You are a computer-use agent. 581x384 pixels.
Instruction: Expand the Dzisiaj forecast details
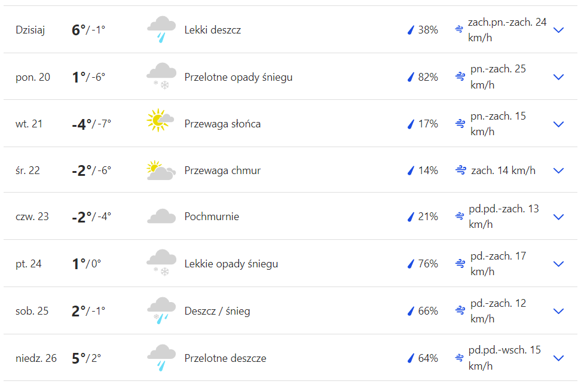(x=559, y=30)
